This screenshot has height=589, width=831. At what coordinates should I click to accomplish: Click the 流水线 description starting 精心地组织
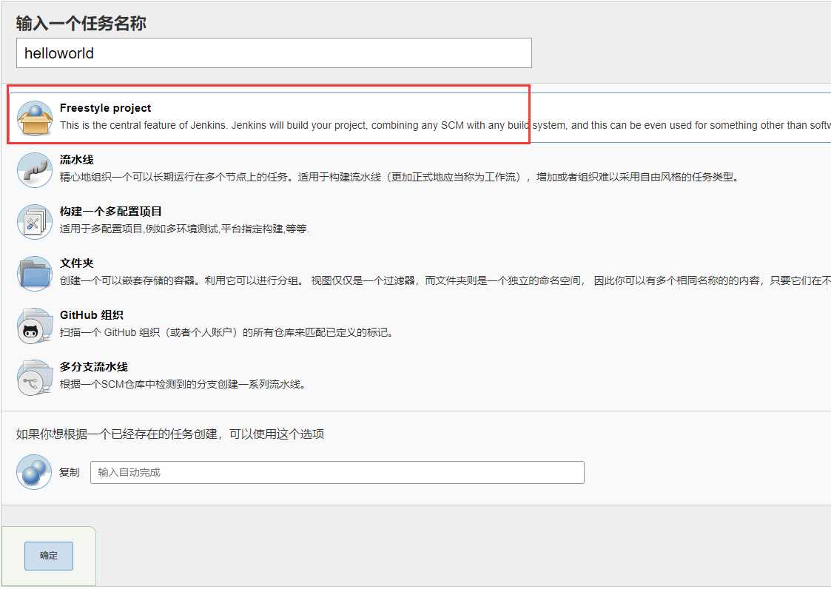pos(399,177)
